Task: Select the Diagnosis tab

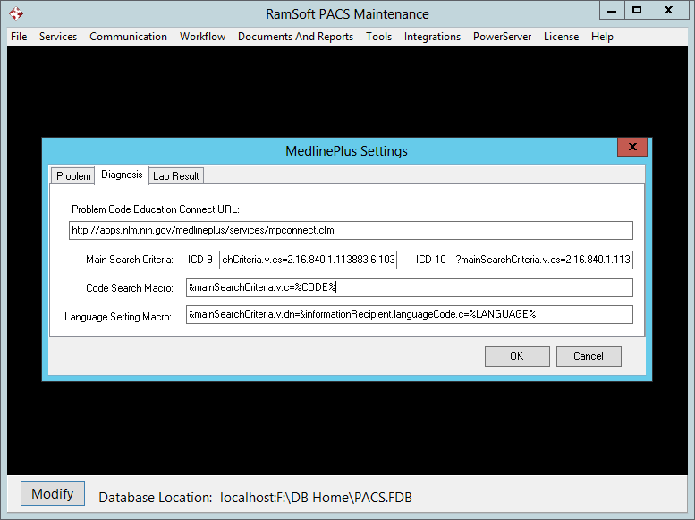Action: pos(122,175)
